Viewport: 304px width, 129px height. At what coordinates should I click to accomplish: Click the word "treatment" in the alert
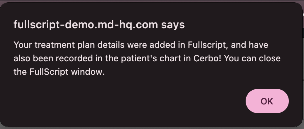point(55,45)
